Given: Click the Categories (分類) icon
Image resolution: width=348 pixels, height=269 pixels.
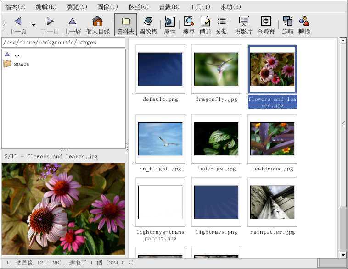Looking at the screenshot, I should click(222, 22).
